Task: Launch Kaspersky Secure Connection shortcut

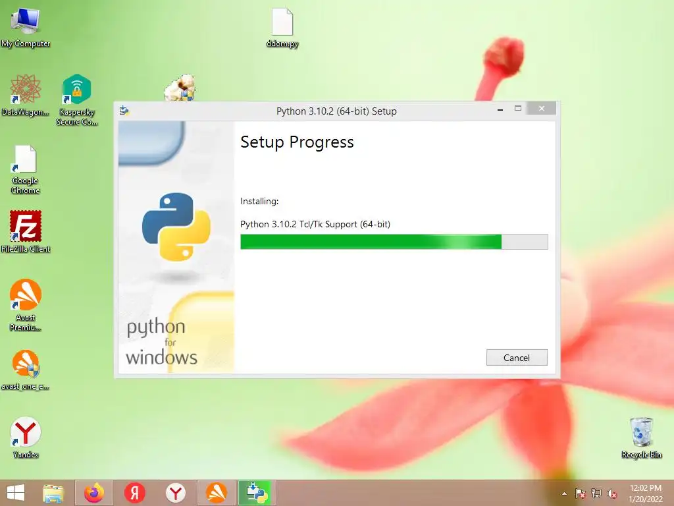Action: coord(77,100)
